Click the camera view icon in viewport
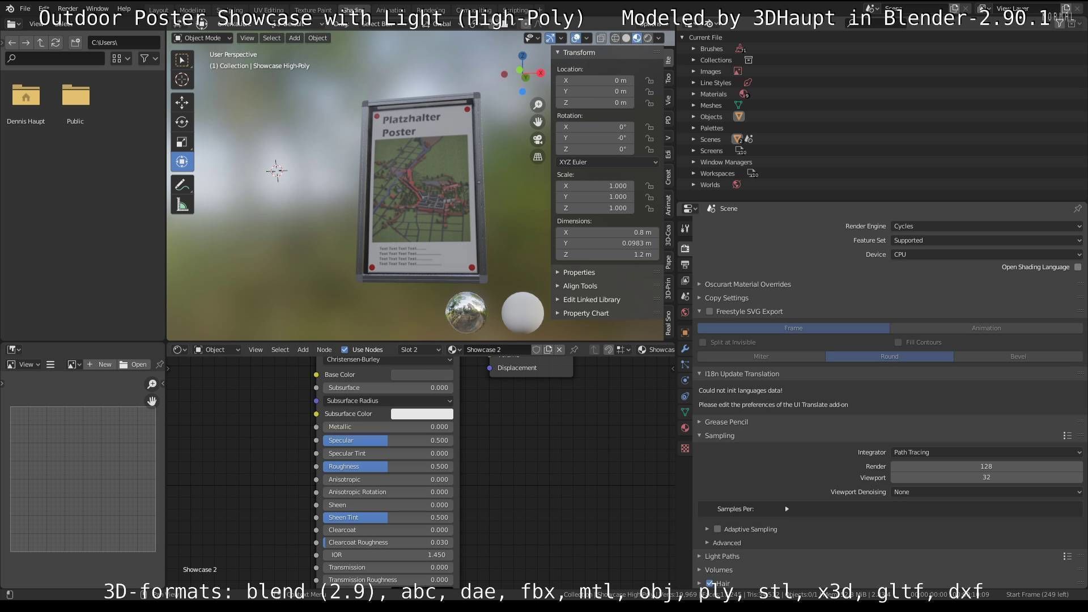This screenshot has width=1088, height=612. click(x=538, y=139)
